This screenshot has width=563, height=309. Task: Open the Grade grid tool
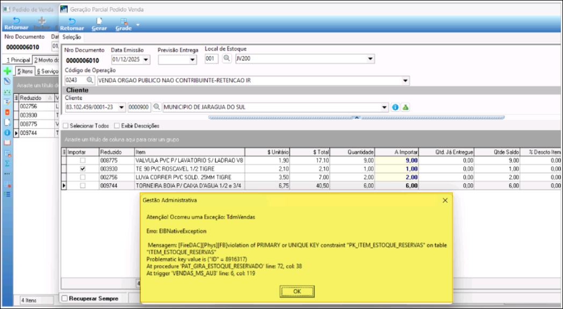click(x=124, y=24)
